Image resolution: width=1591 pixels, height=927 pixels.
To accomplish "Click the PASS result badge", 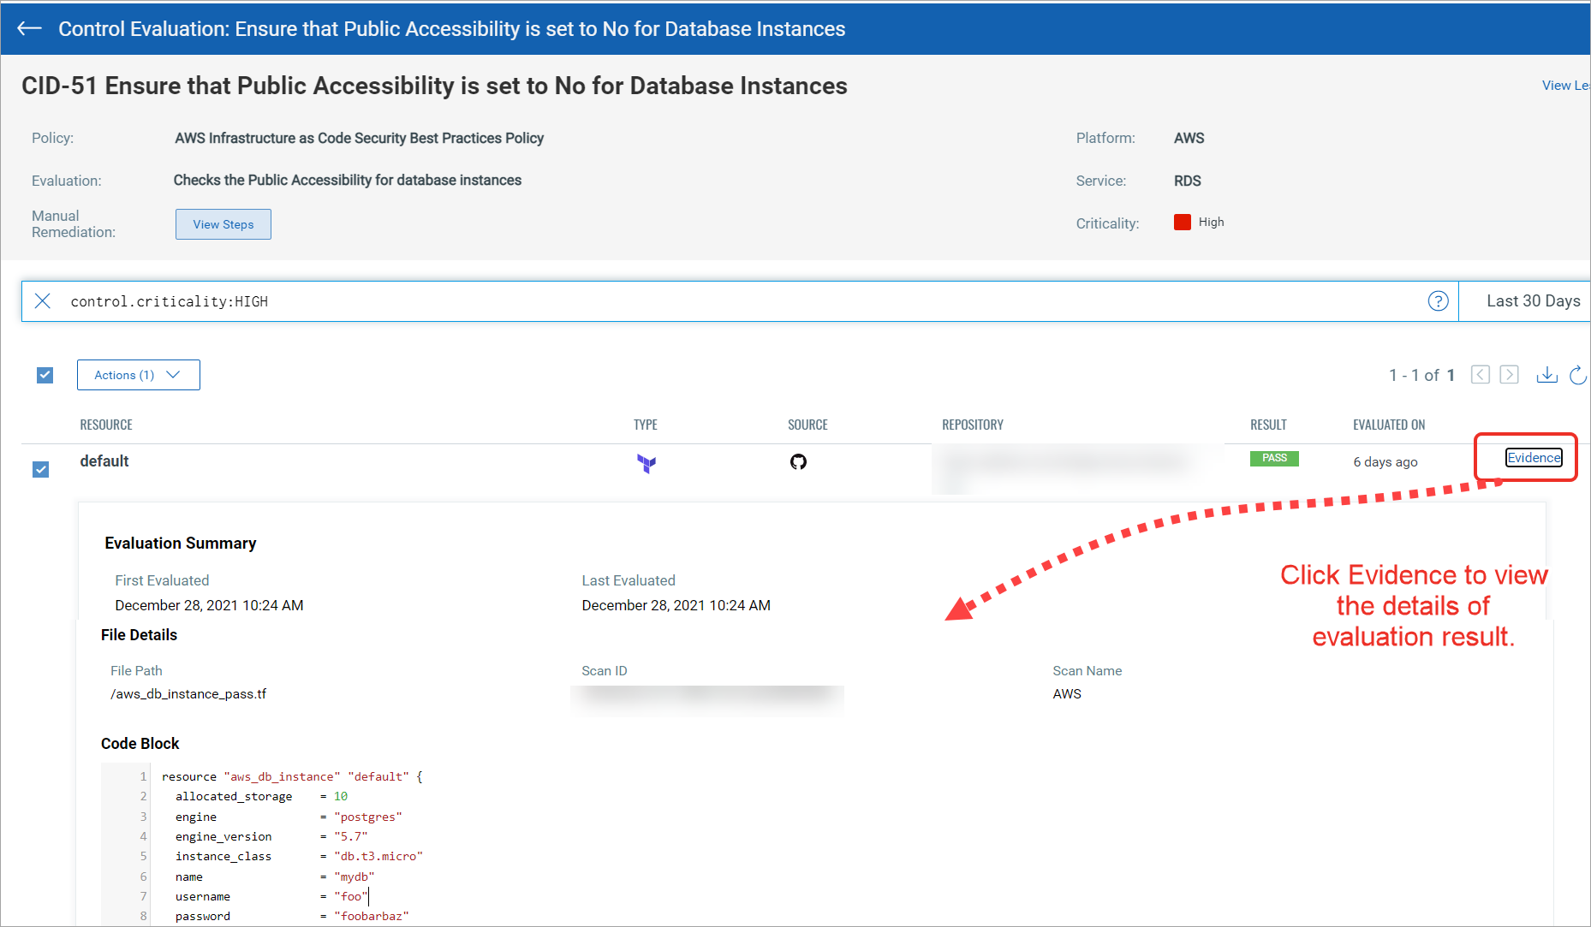I will [1274, 458].
